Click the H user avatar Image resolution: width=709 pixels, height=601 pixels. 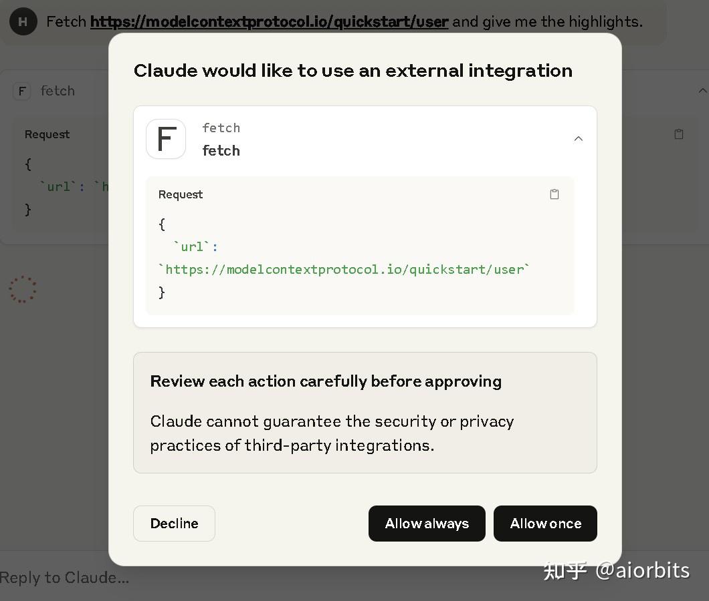(x=23, y=22)
